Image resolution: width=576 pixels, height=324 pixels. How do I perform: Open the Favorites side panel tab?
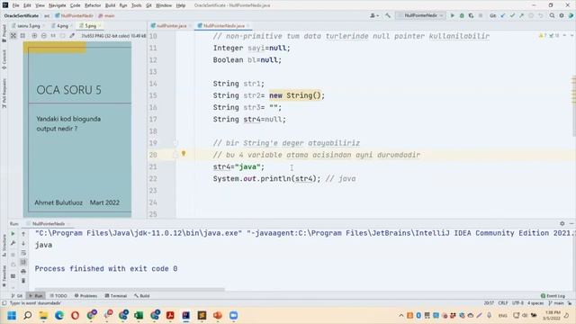[4, 275]
